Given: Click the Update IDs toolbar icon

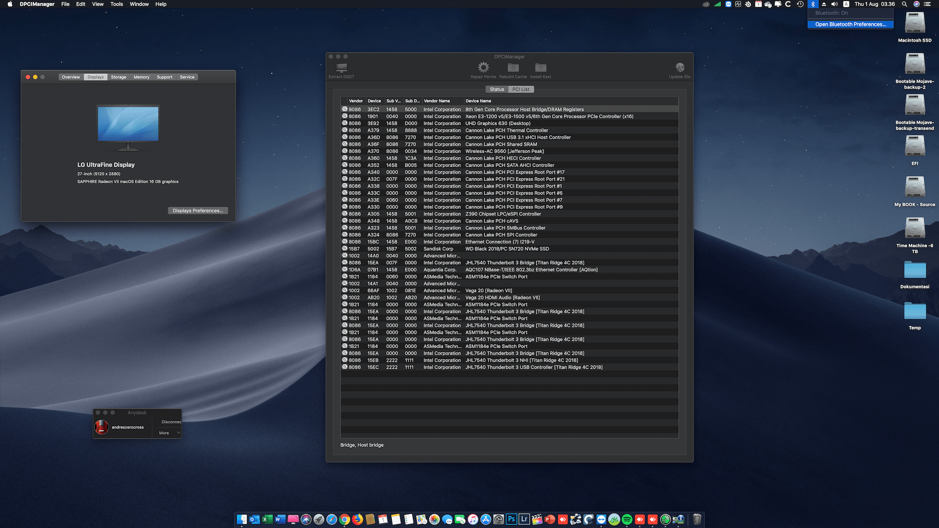Looking at the screenshot, I should tap(680, 67).
